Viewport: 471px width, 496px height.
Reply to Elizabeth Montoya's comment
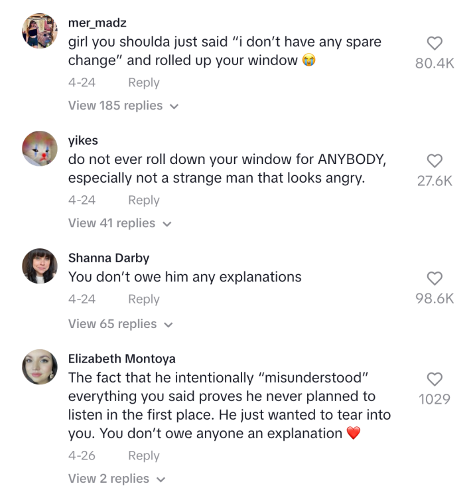pyautogui.click(x=144, y=456)
